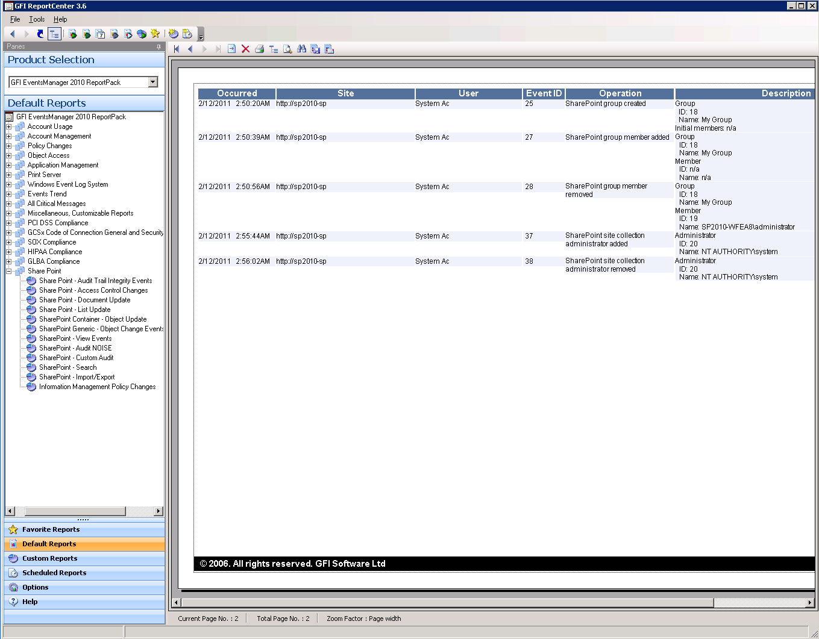Click the magnifier zoom icon in report toolbar

coord(287,49)
